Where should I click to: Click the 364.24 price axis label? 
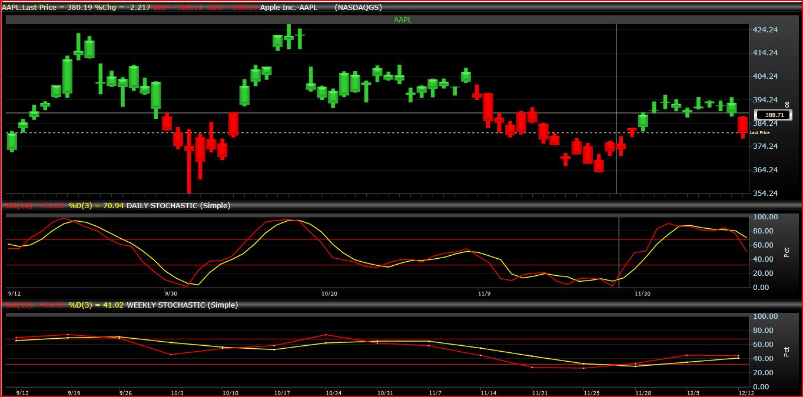coord(765,170)
